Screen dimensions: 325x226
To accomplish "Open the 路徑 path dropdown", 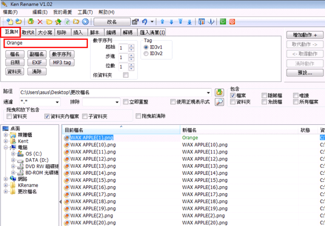I will pyautogui.click(x=208, y=93).
